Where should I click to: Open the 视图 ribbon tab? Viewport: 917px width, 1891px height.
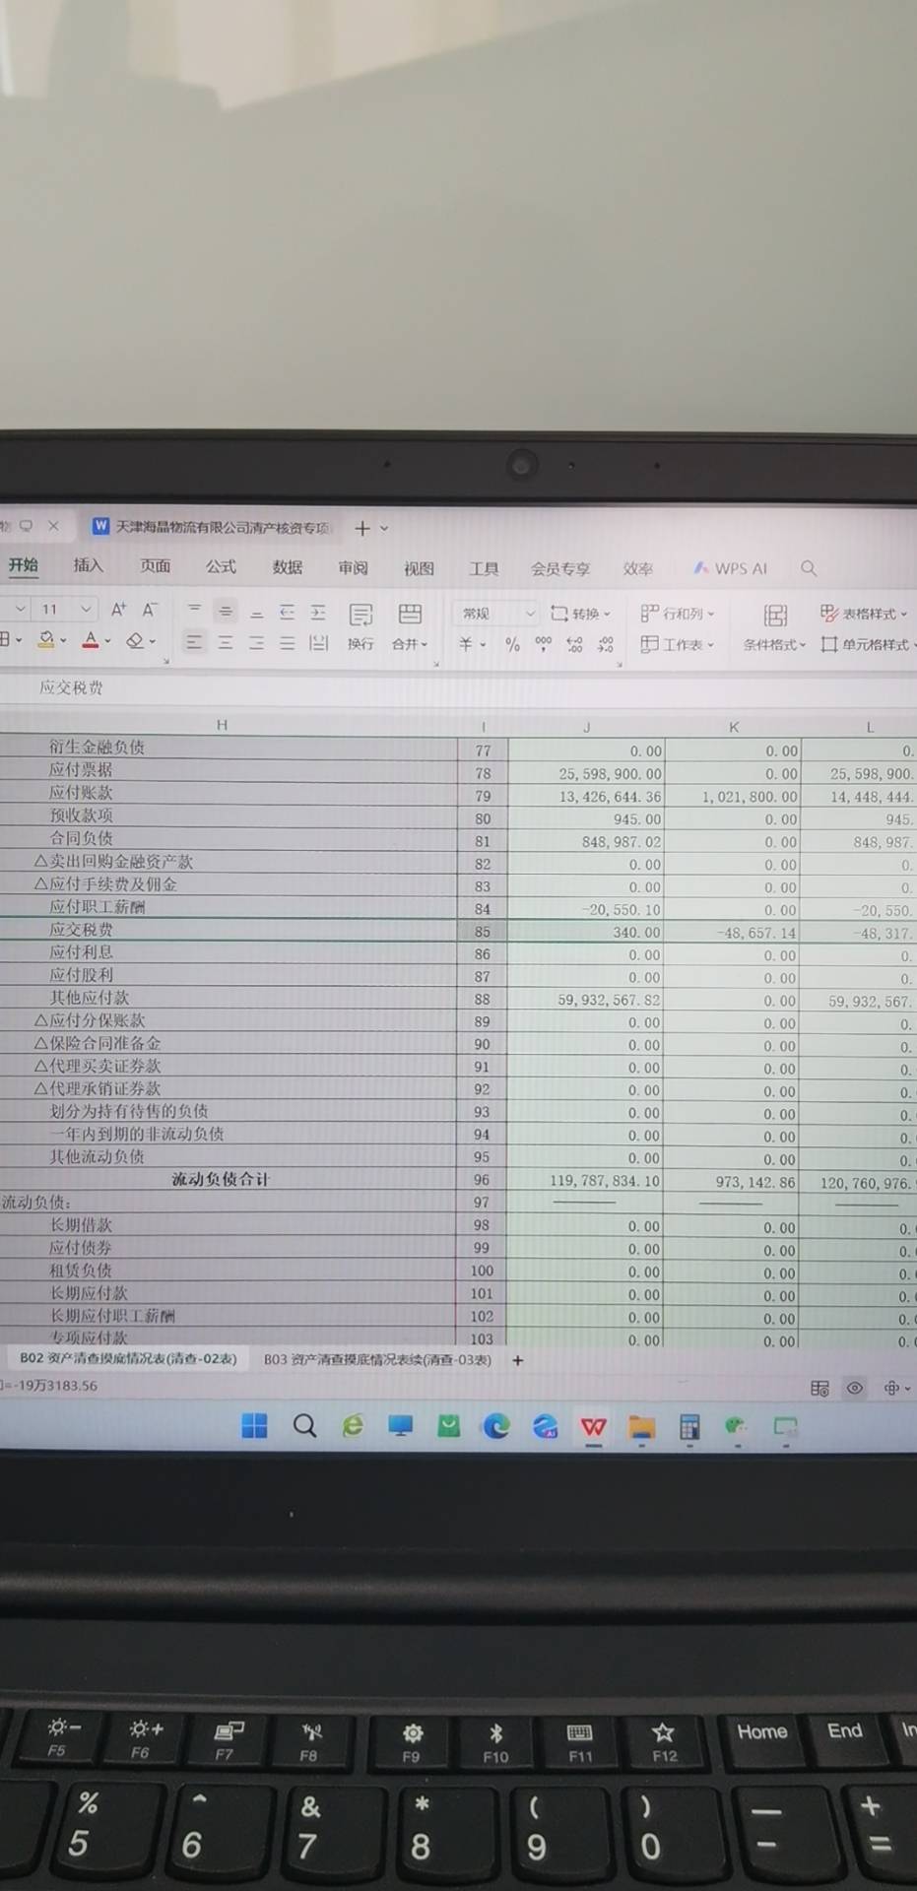pyautogui.click(x=419, y=568)
